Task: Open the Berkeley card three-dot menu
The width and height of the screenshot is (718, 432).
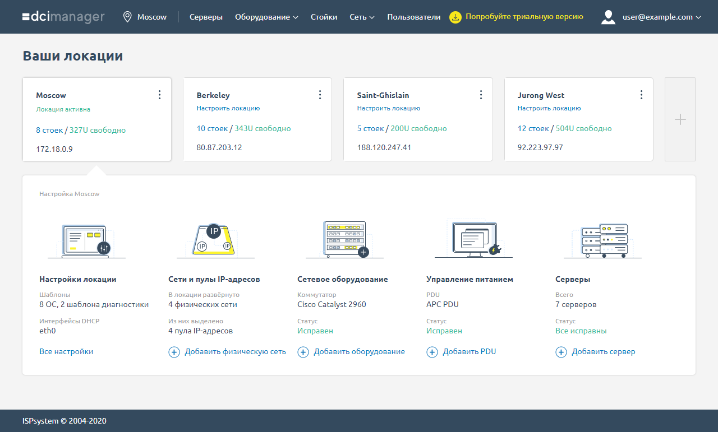Action: 320,95
